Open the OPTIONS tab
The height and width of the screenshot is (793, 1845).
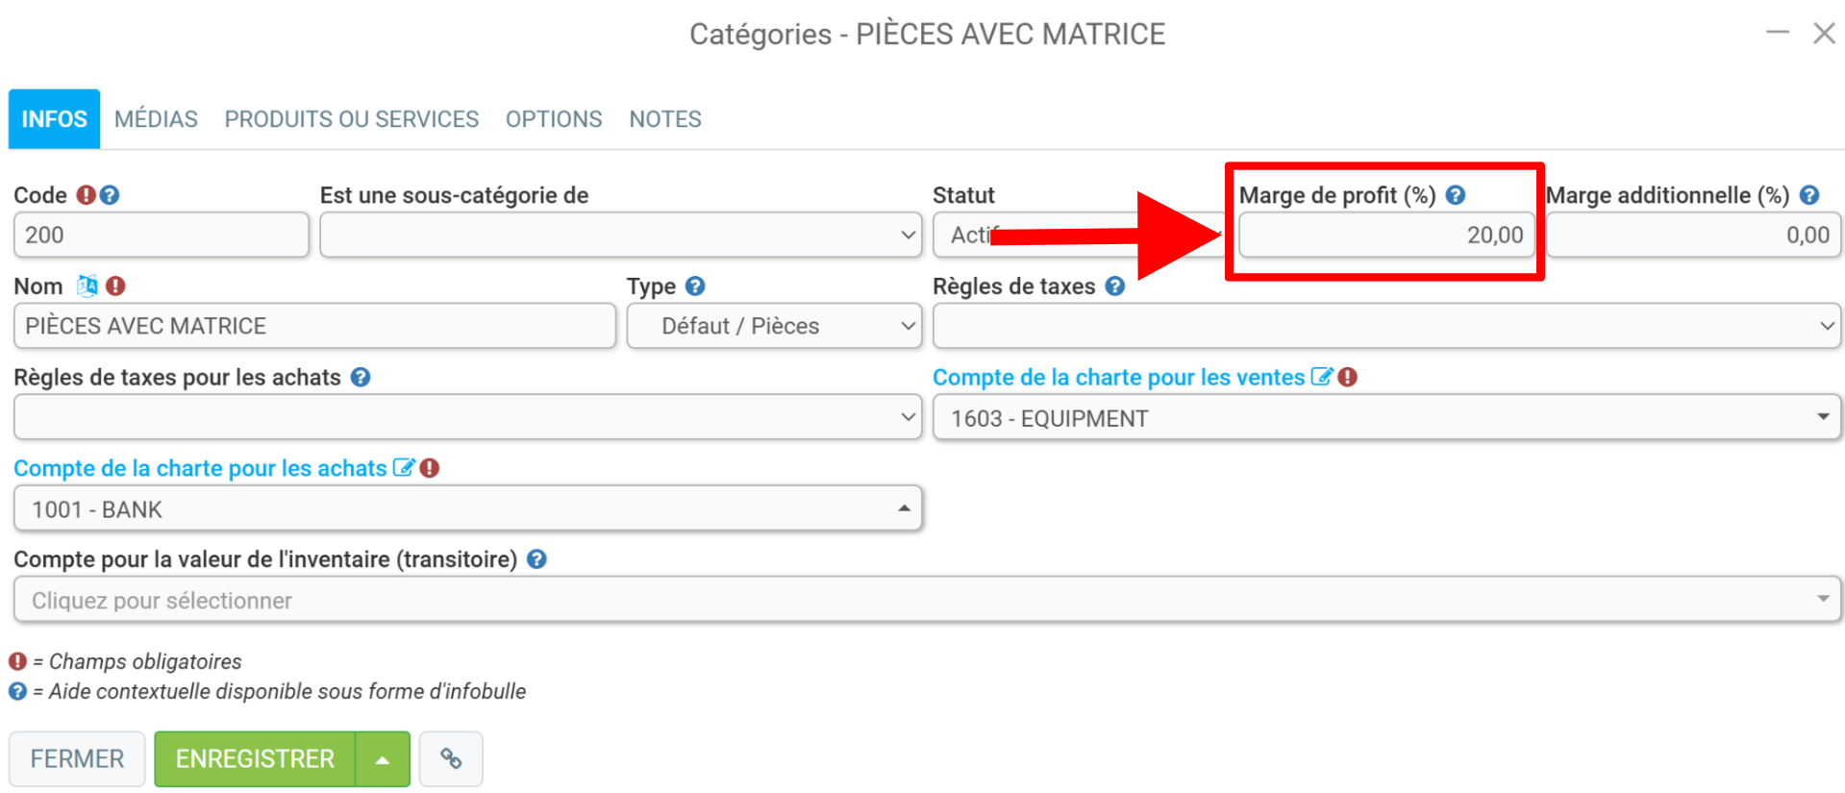coord(554,119)
